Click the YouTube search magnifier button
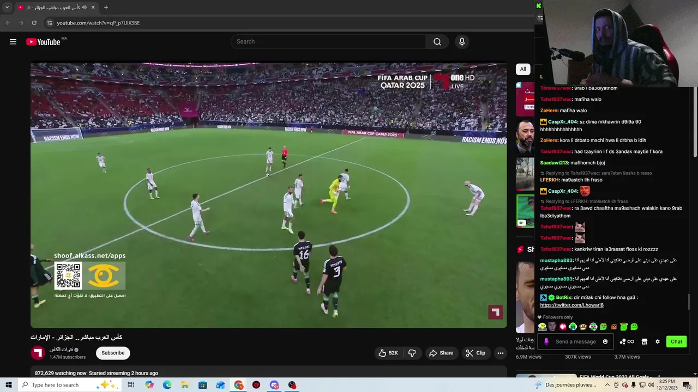 click(x=437, y=42)
